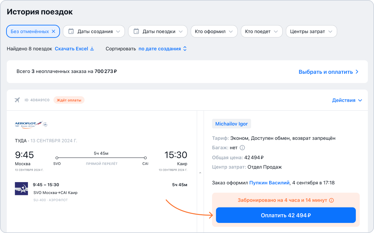This screenshot has height=233, width=374.
Task: Click the airplane icon next to order ID
Action: (17, 100)
